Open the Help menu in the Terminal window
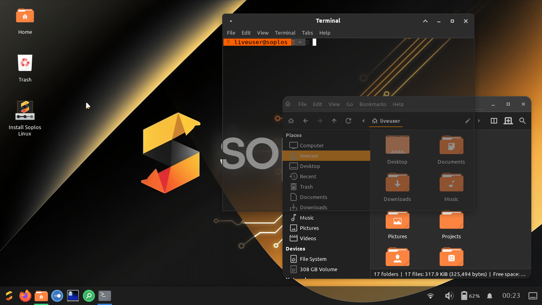Screen dimensions: 542x305 point(325,33)
